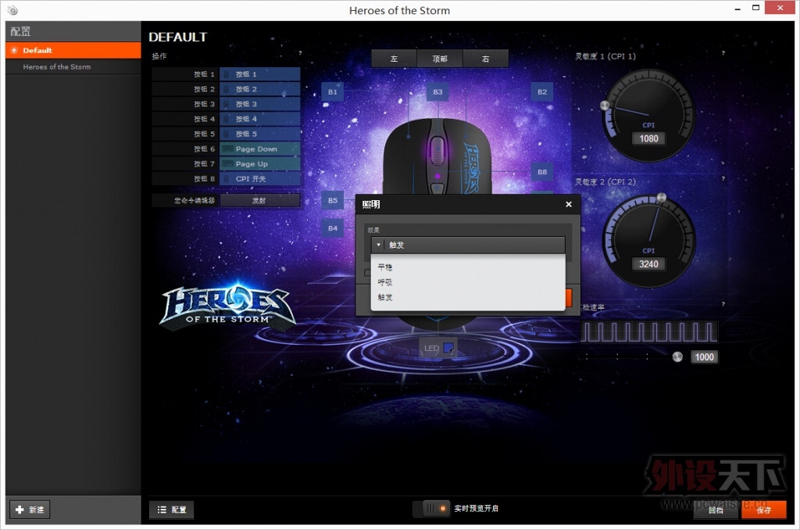800x530 pixels.
Task: Open help for the 操作 section
Action: (300, 53)
